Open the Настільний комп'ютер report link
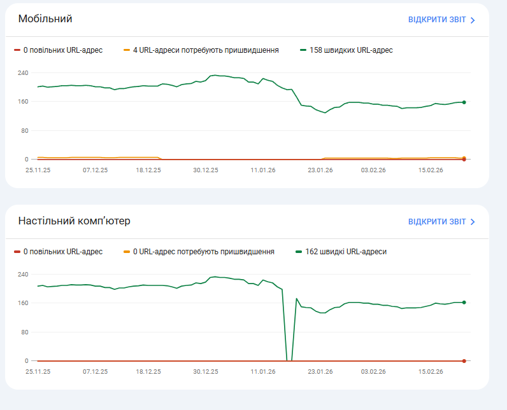The width and height of the screenshot is (507, 410). click(437, 222)
